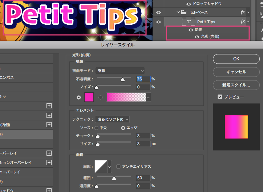Click the キャンセル button
The width and height of the screenshot is (263, 192).
pyautogui.click(x=236, y=72)
